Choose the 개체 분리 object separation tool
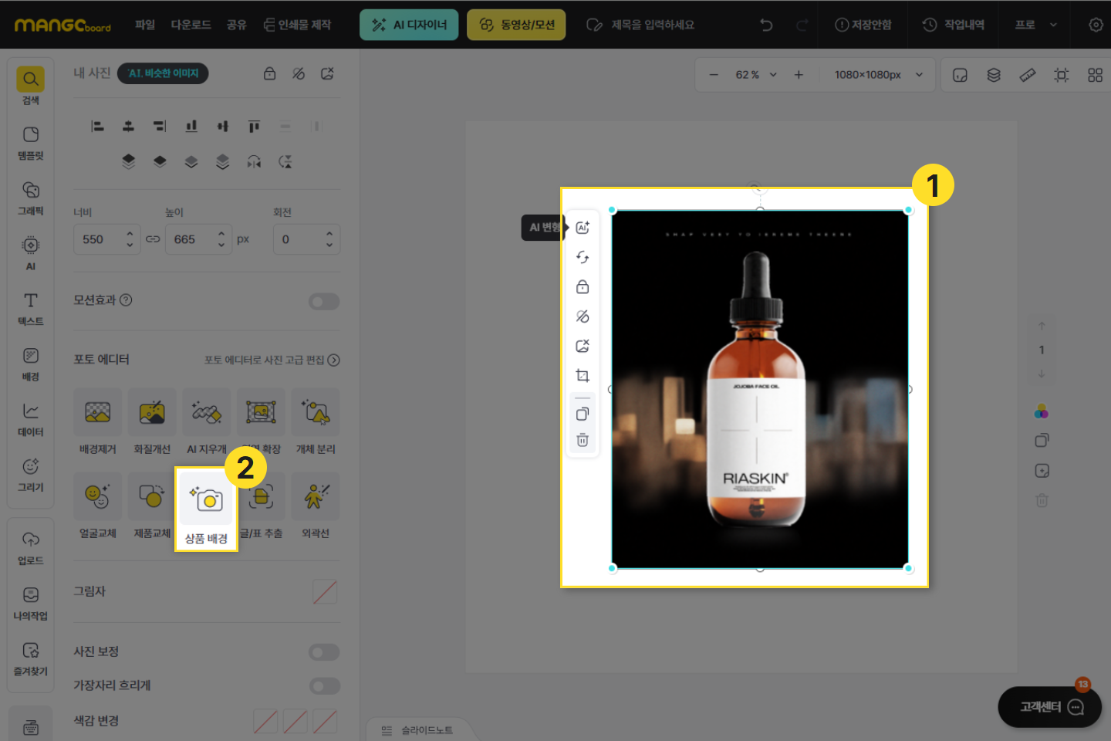 (x=315, y=421)
